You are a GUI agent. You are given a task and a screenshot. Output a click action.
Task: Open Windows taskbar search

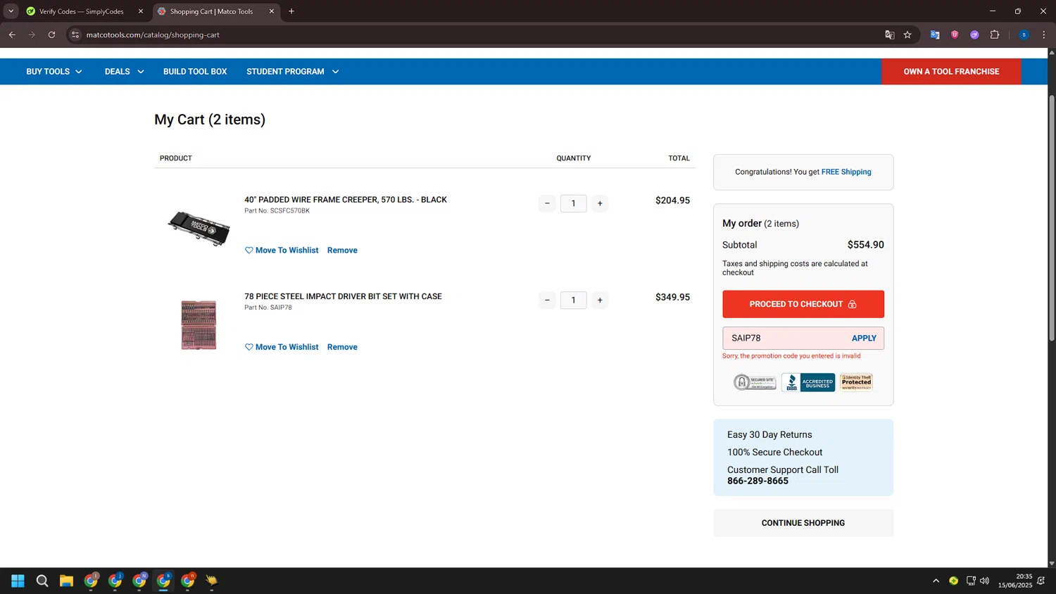pos(42,581)
